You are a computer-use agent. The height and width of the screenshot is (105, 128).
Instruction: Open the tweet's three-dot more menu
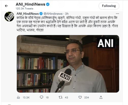tap(117, 14)
